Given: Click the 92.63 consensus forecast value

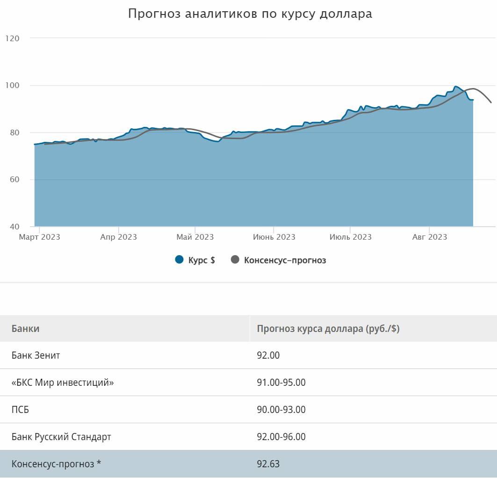Looking at the screenshot, I should pyautogui.click(x=268, y=464).
